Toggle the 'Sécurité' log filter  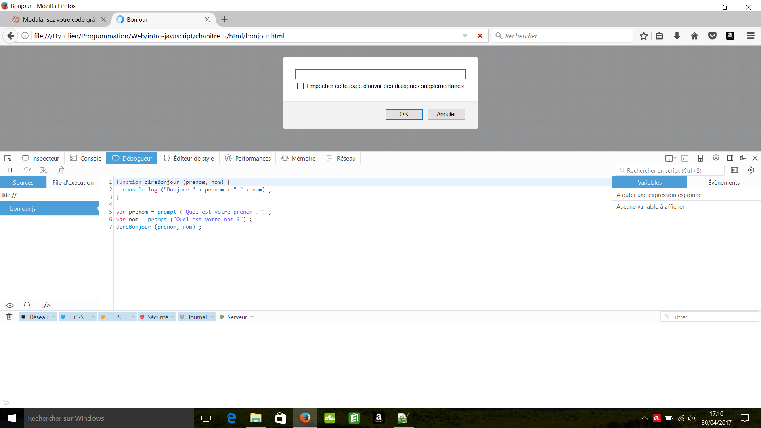(157, 317)
